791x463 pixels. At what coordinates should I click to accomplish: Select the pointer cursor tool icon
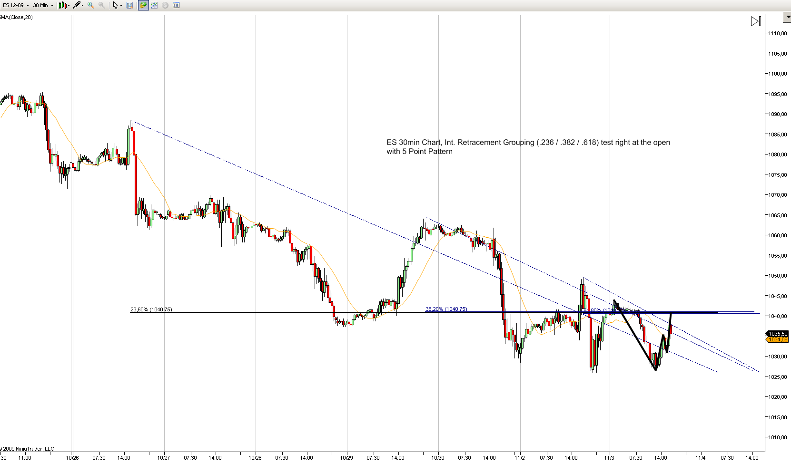[115, 5]
